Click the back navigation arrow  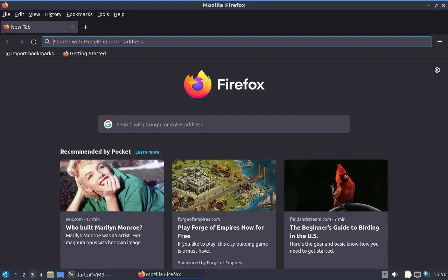click(8, 42)
